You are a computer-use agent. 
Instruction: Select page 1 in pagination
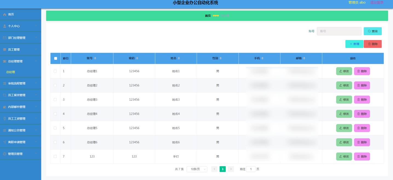[223, 169]
